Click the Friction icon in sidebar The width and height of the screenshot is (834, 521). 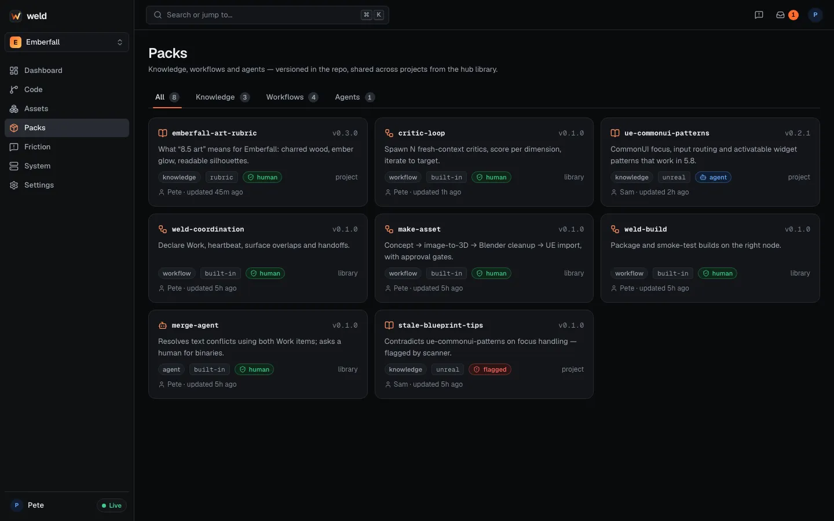tap(14, 147)
